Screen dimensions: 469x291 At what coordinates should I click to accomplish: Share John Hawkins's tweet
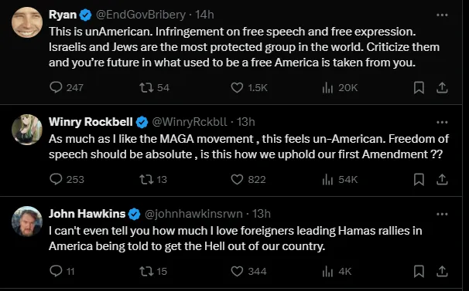pos(442,271)
